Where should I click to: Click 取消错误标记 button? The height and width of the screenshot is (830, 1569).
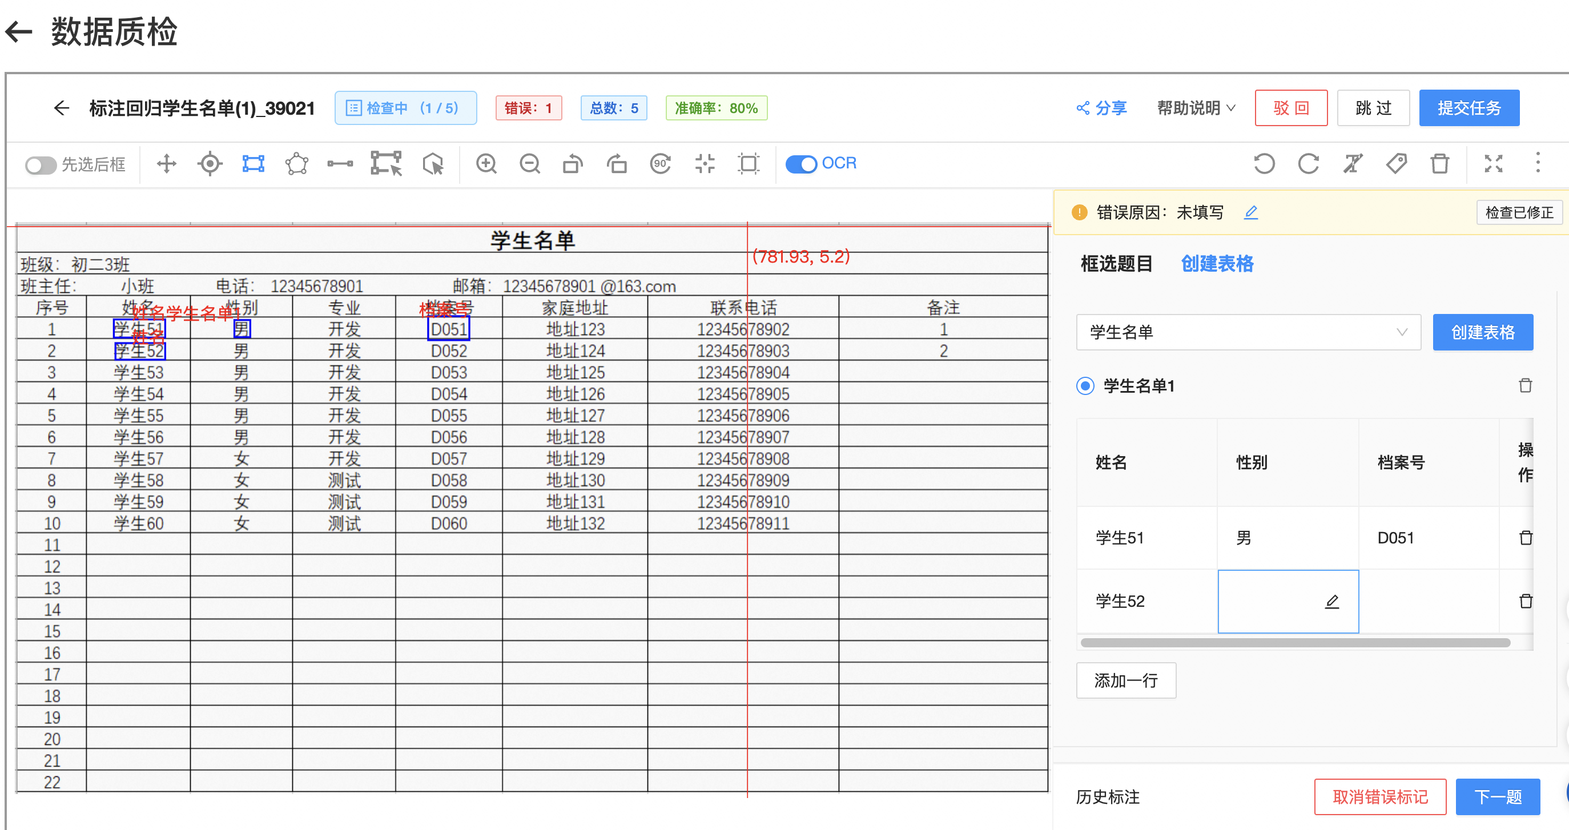pos(1380,797)
